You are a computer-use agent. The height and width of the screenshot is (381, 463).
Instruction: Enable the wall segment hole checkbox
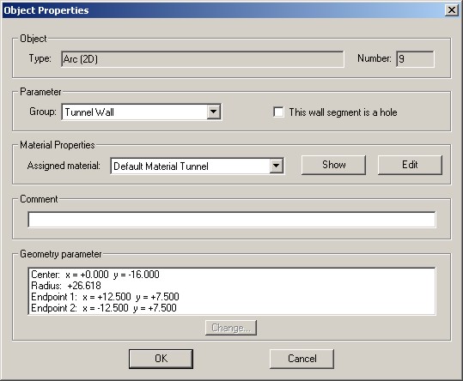tap(278, 112)
